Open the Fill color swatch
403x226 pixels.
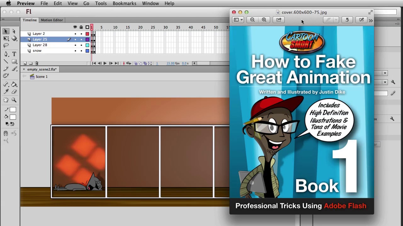[x=13, y=117]
